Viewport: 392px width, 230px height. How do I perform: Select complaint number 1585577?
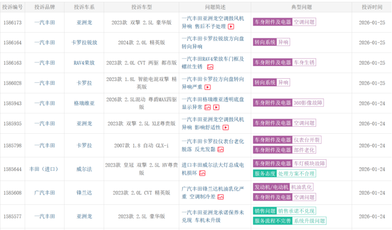[12, 216]
